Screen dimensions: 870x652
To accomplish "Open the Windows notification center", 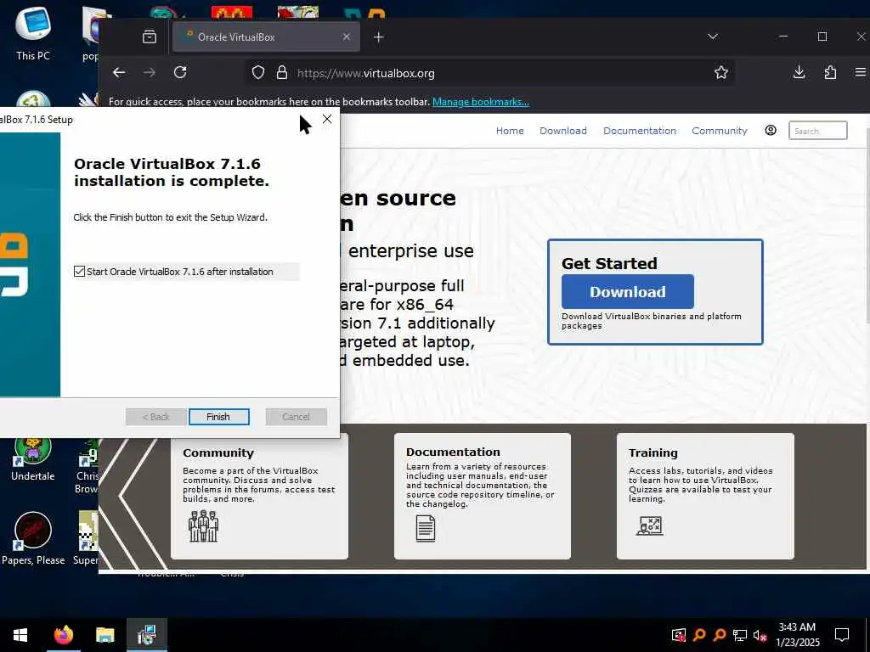I will tap(842, 635).
